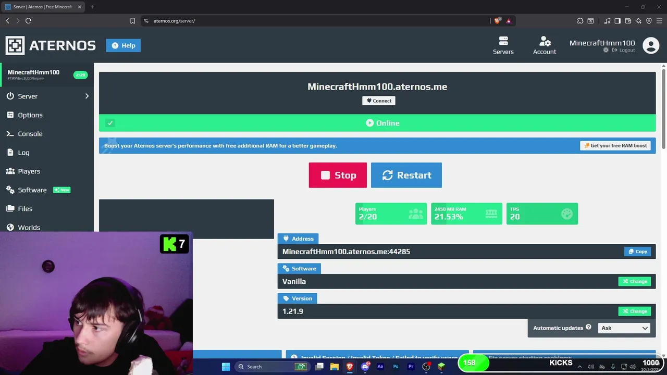
Task: Open the browser extensions puzzle icon
Action: [580, 21]
